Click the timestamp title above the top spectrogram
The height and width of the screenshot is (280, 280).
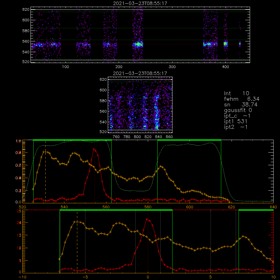click(x=140, y=3)
